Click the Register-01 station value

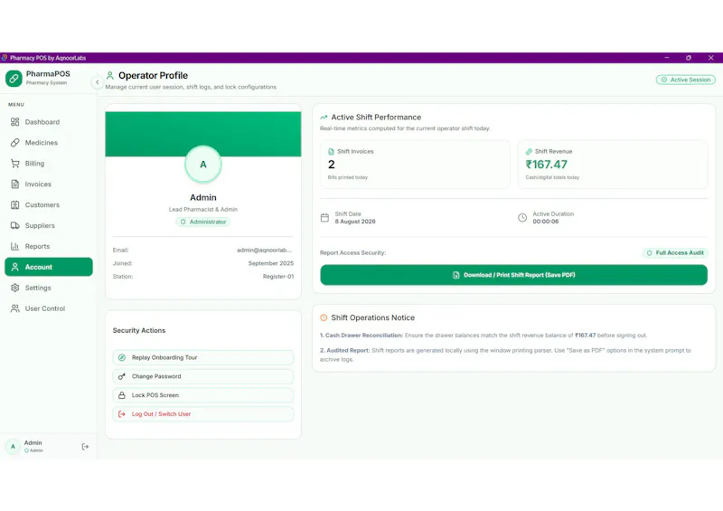[x=278, y=277]
